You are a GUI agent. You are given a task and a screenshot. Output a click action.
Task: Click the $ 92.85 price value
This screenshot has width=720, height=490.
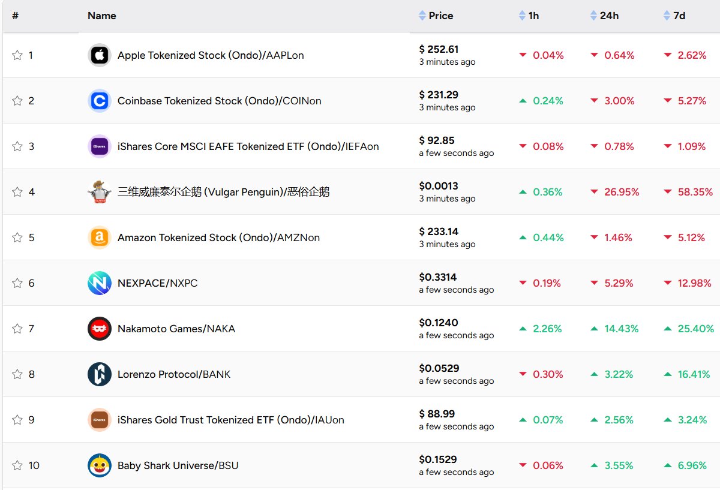click(437, 140)
